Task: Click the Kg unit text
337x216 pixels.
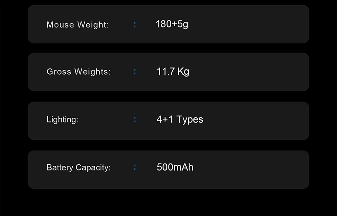Action: [x=183, y=71]
